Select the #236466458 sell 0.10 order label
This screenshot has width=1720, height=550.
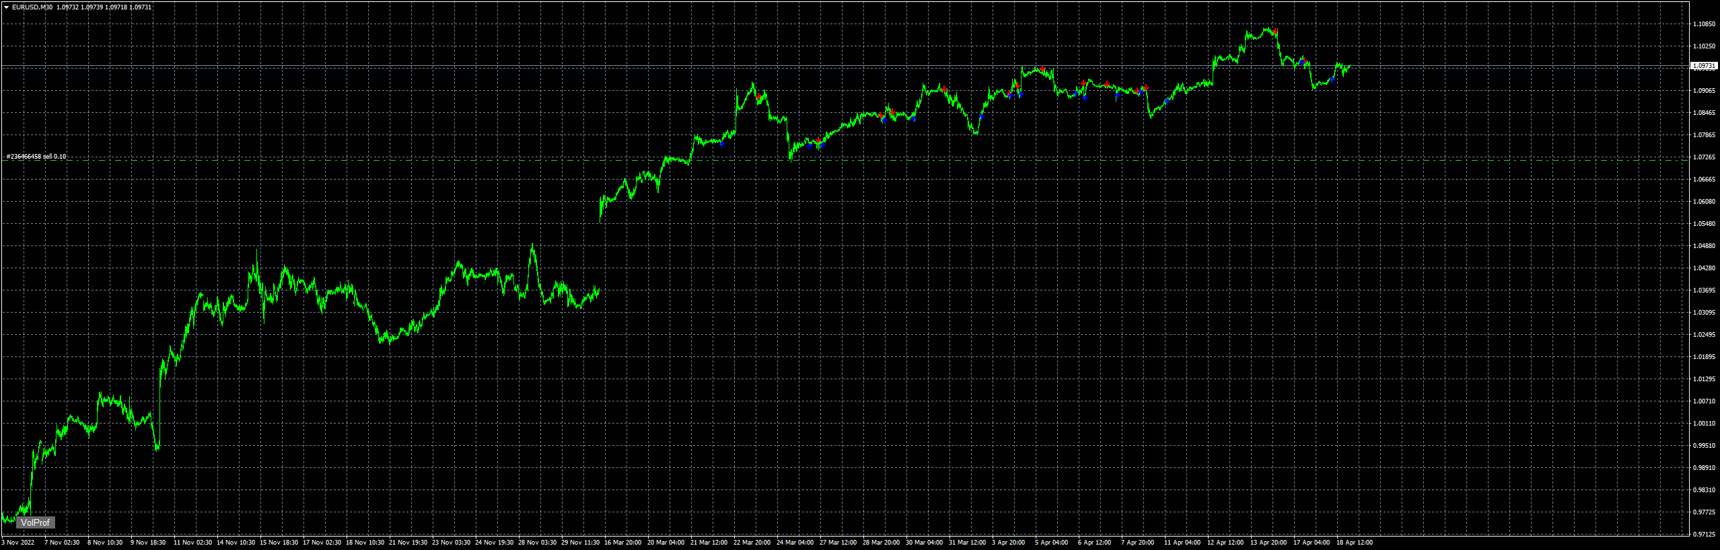36,157
